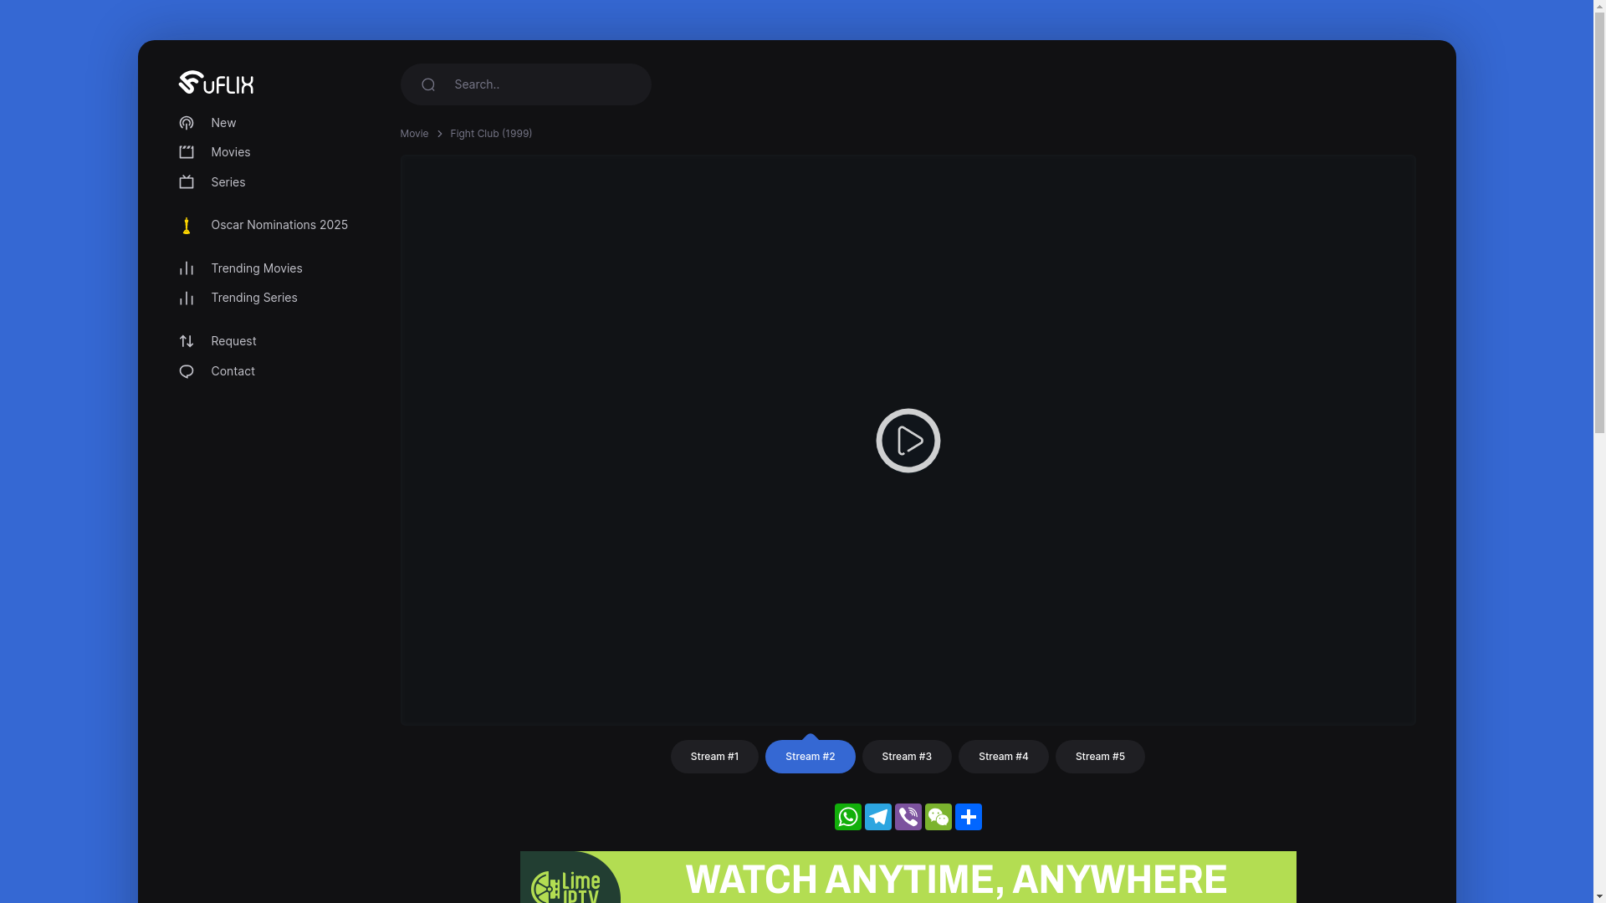Image resolution: width=1606 pixels, height=903 pixels.
Task: Select the active Stream #2 button
Action: 811,757
